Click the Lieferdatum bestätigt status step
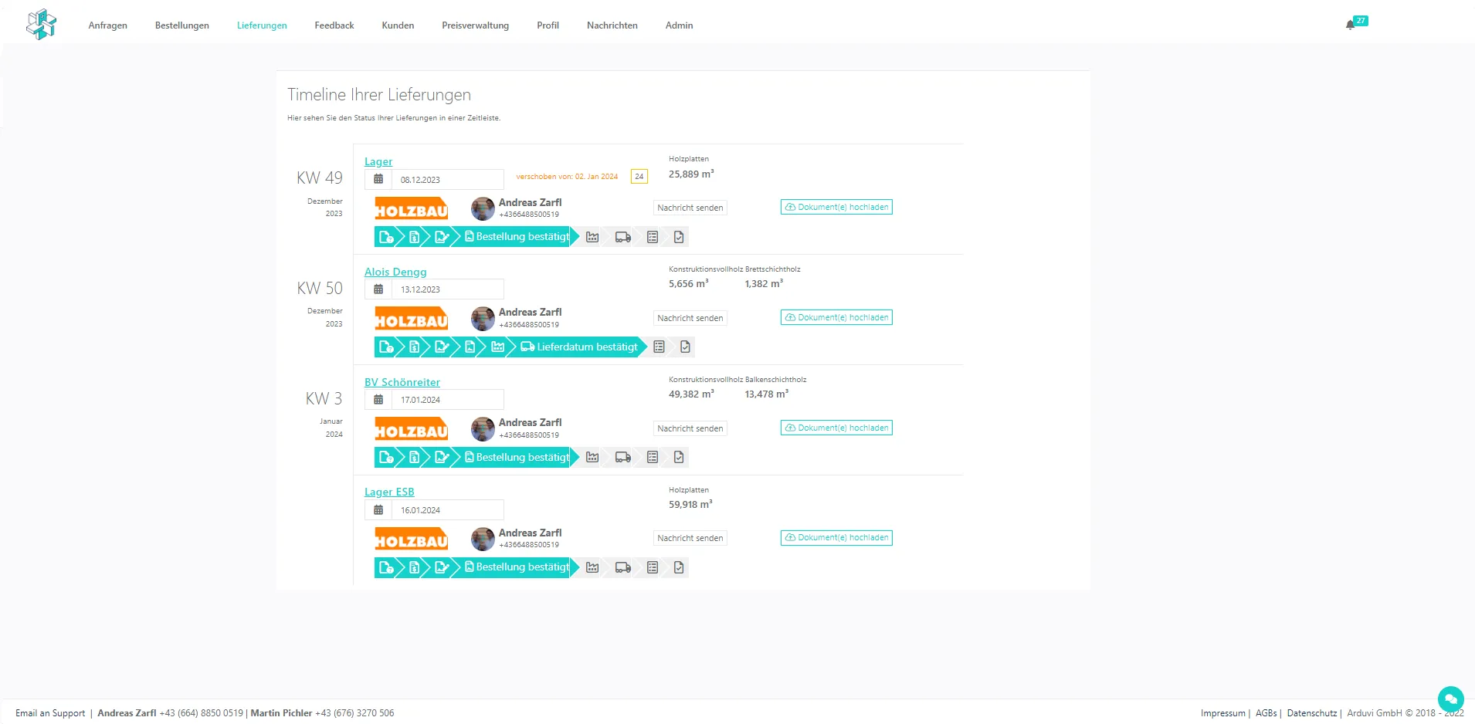The width and height of the screenshot is (1475, 724). point(581,347)
